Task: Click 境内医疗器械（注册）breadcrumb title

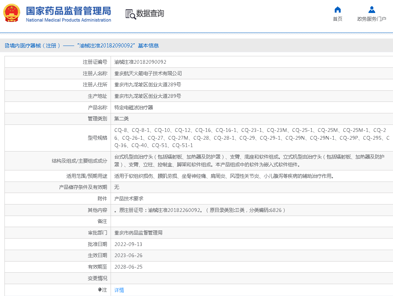Action: [x=35, y=46]
